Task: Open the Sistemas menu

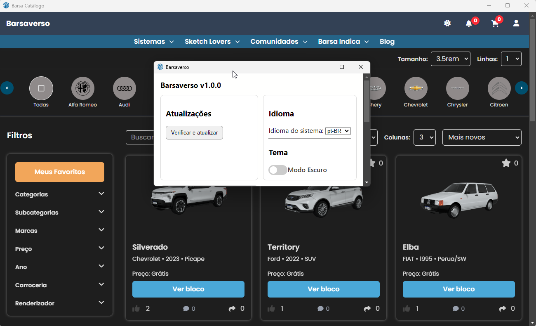Action: [x=154, y=42]
